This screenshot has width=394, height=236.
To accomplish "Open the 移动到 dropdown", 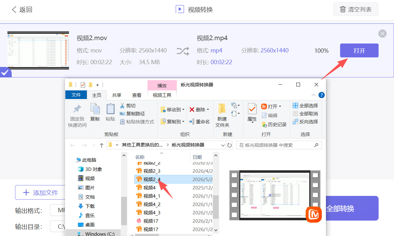I will (173, 110).
